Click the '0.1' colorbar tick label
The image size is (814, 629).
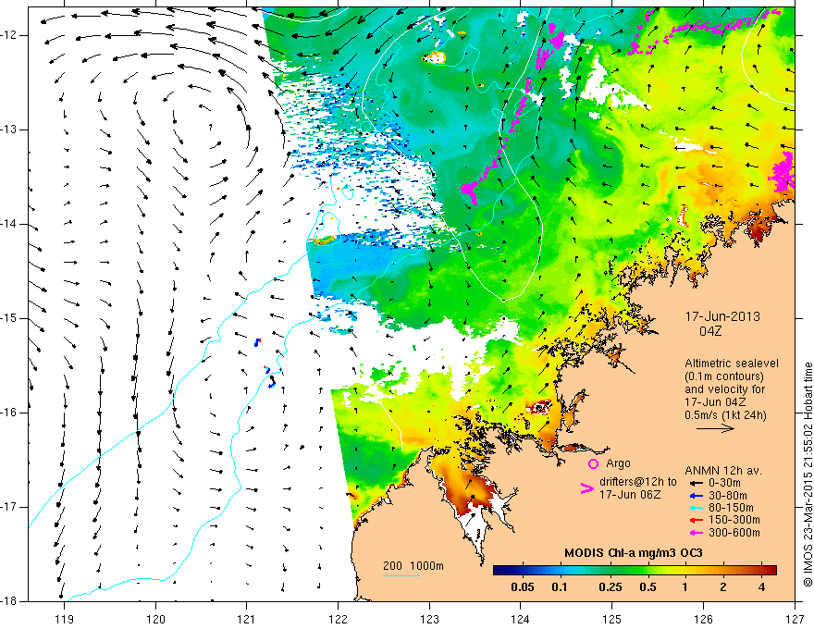[x=559, y=587]
